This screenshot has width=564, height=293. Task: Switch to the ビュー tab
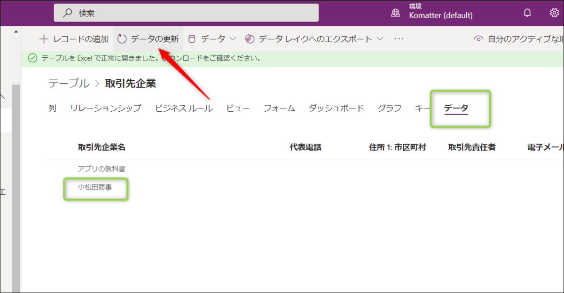238,108
